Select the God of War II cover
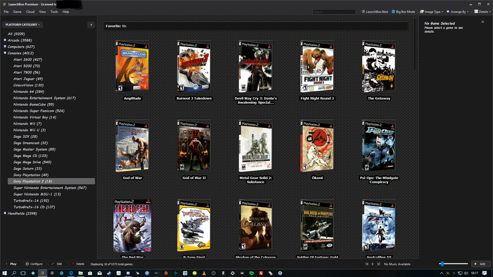Image resolution: width=493 pixels, height=277 pixels. coord(194,146)
